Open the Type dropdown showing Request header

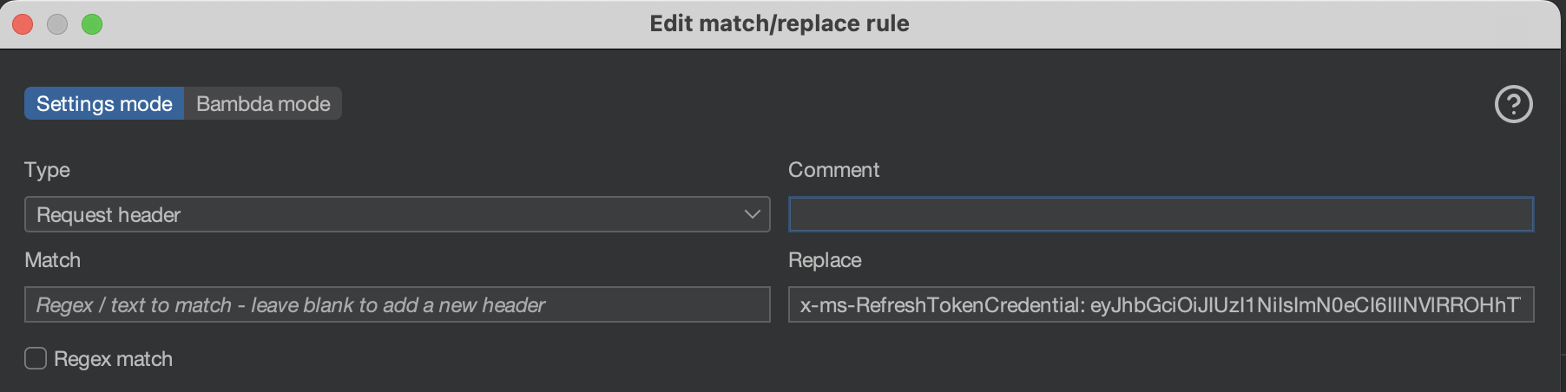[x=397, y=215]
